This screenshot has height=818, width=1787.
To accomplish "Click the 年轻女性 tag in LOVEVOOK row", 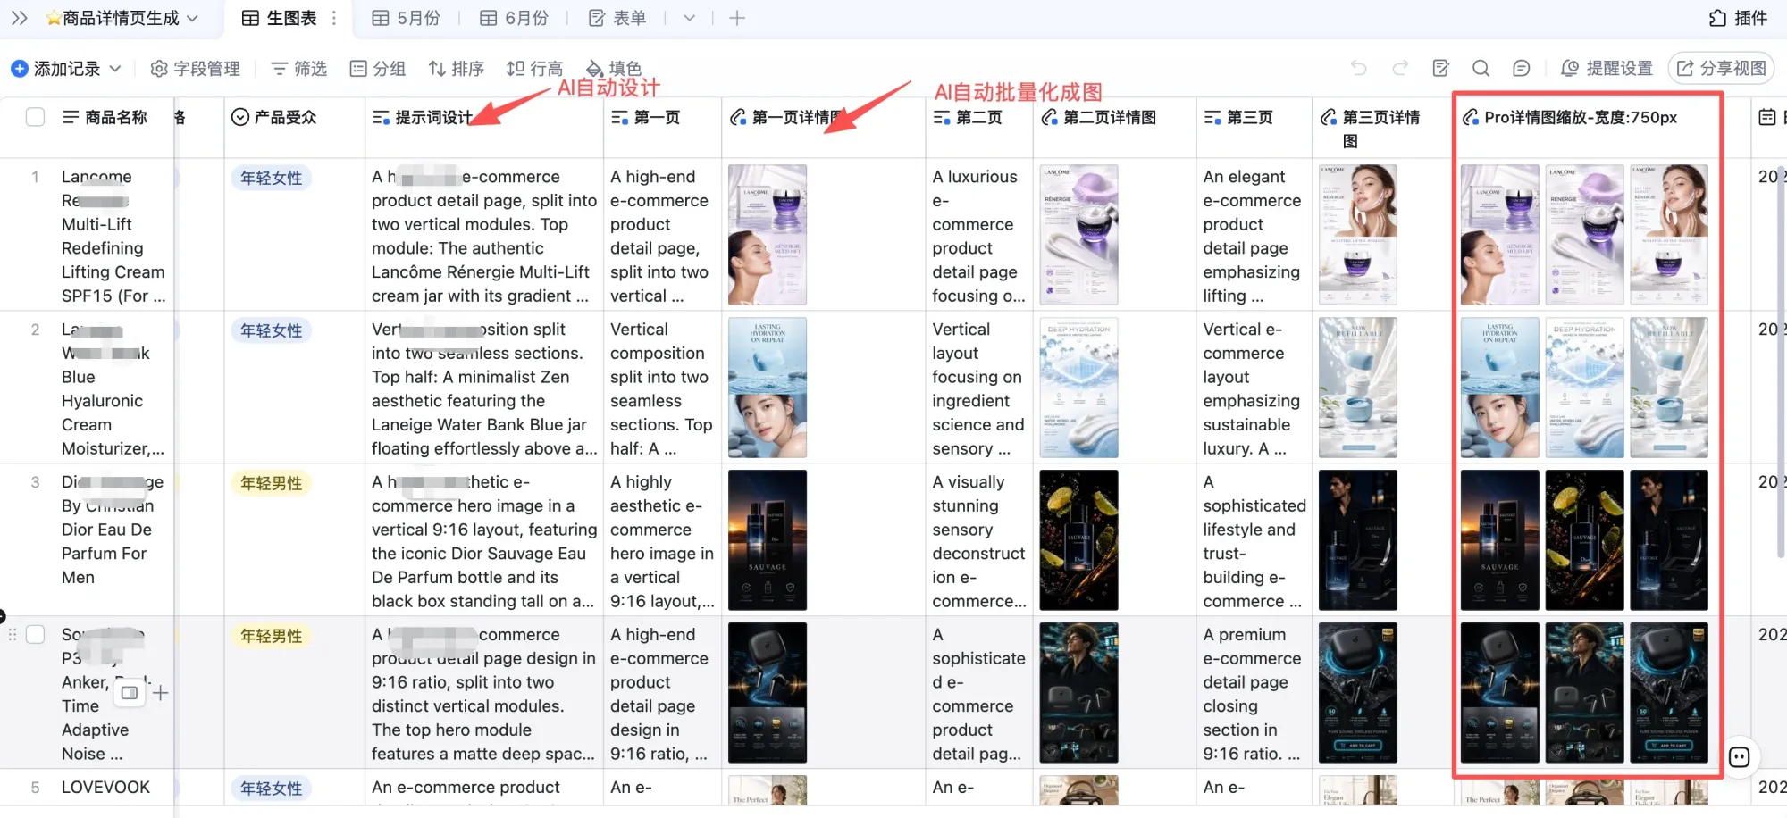I will tap(272, 789).
